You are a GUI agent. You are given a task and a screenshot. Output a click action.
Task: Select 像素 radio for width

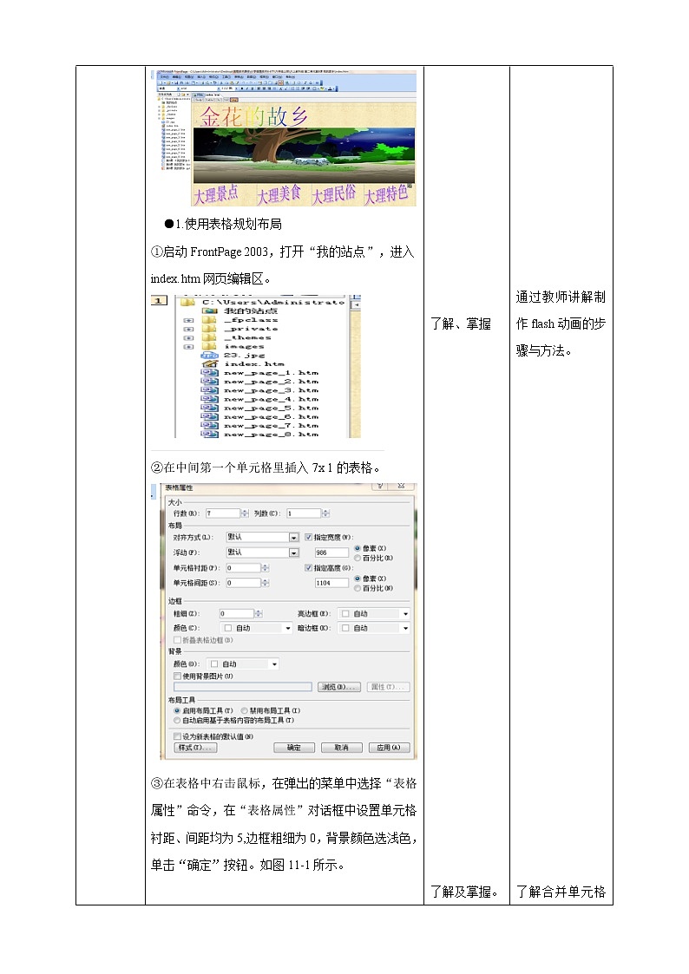point(358,548)
